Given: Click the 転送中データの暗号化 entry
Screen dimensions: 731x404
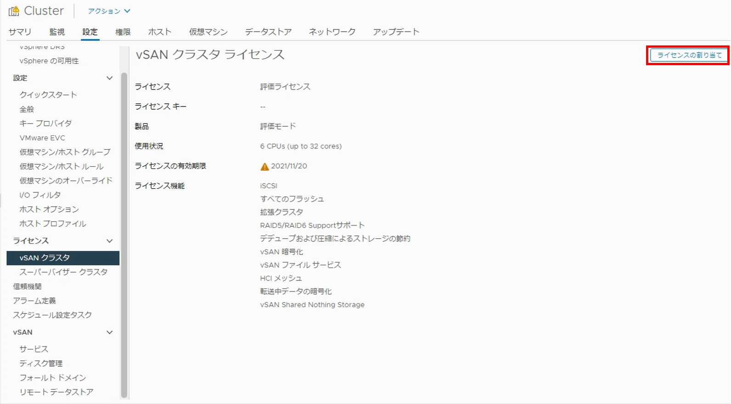Looking at the screenshot, I should tap(296, 292).
